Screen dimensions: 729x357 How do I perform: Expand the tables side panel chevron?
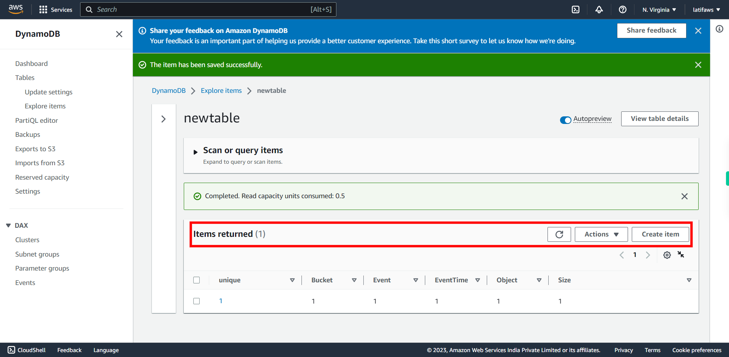pyautogui.click(x=164, y=119)
